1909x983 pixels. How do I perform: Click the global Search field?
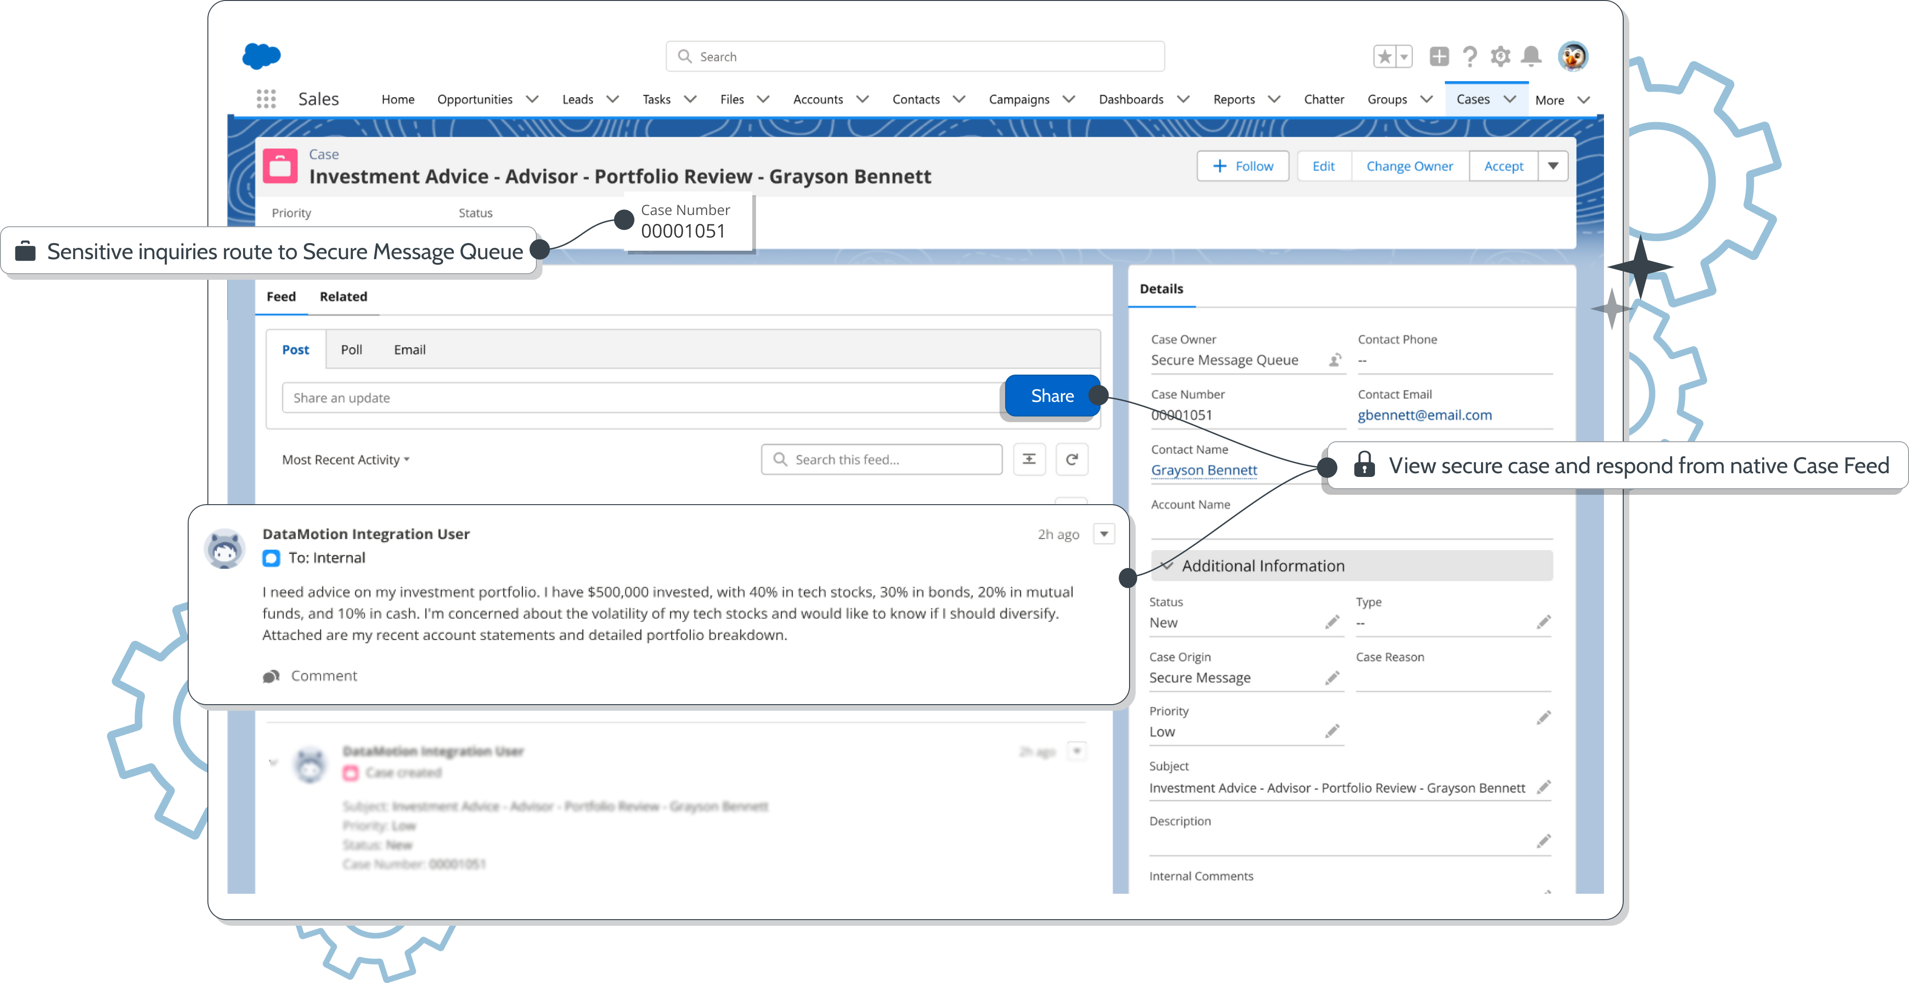coord(915,56)
